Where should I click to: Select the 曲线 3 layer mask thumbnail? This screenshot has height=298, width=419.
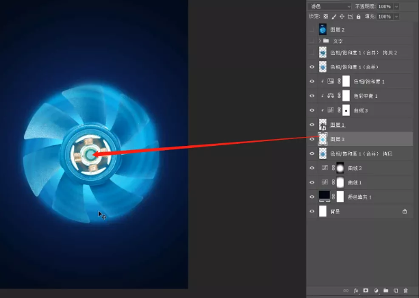[346, 110]
